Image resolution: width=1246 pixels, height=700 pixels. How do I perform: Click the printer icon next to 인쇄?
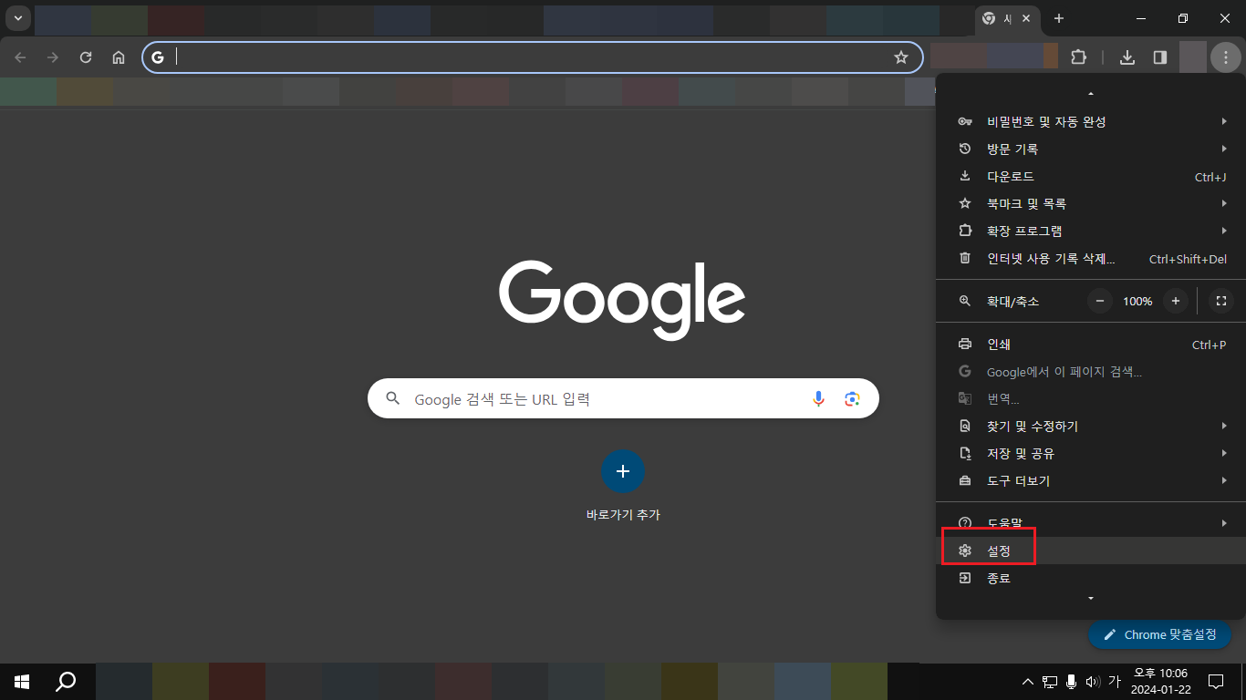click(965, 345)
